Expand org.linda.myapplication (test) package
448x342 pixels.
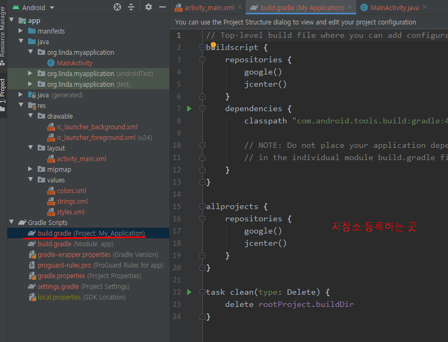pos(30,84)
